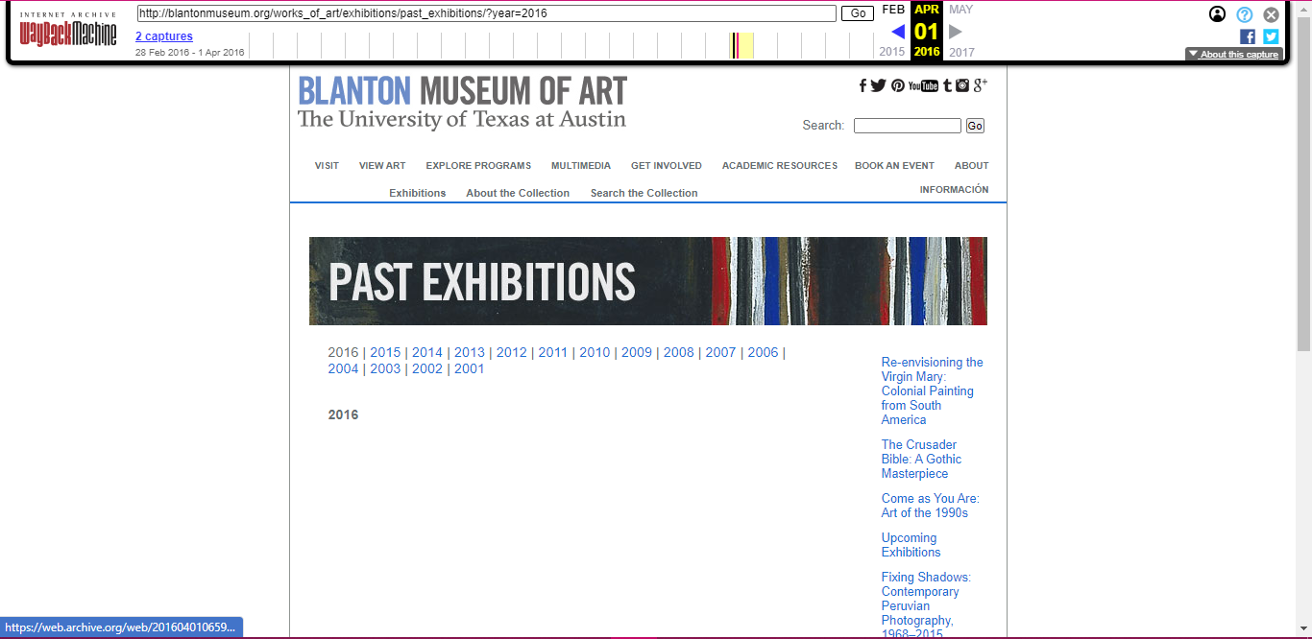Go to Search the Collection submenu item
The height and width of the screenshot is (639, 1312).
pyautogui.click(x=644, y=193)
